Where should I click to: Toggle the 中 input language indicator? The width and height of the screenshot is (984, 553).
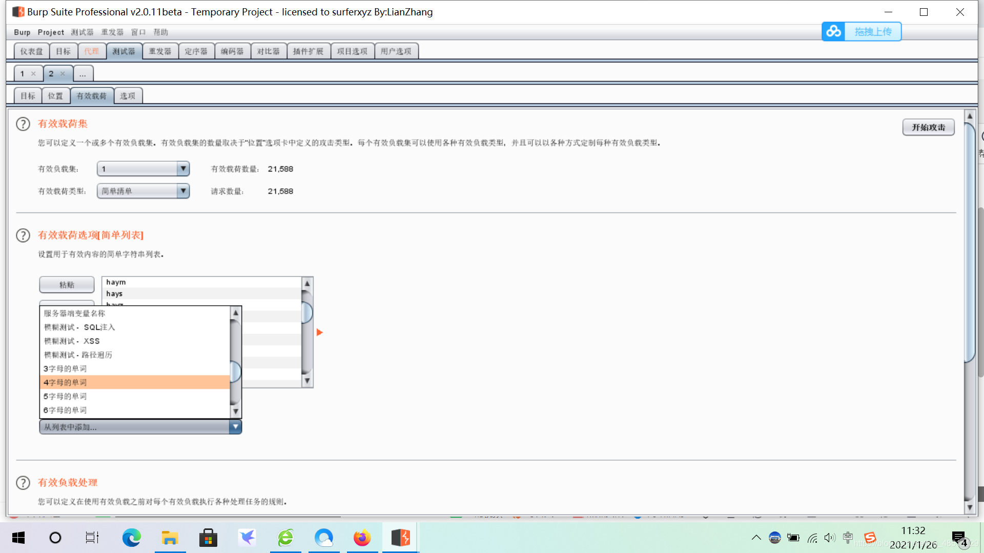point(848,538)
